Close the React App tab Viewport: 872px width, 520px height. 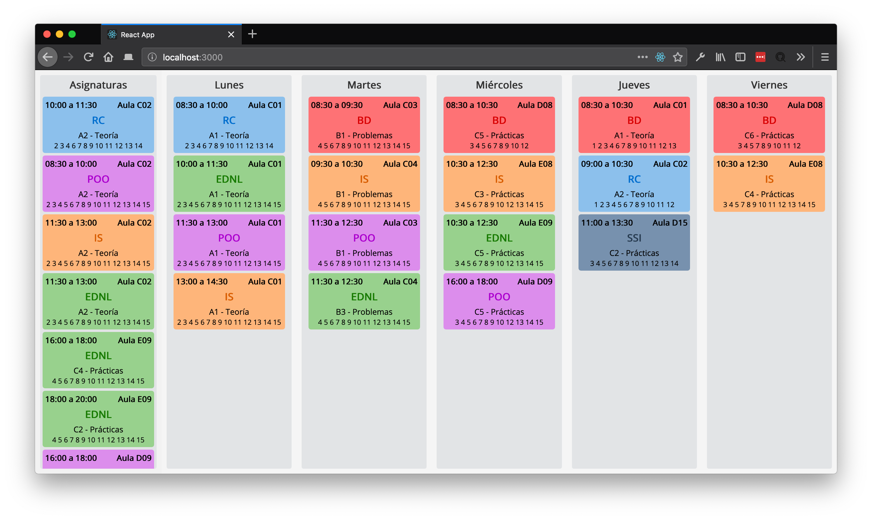pos(231,35)
